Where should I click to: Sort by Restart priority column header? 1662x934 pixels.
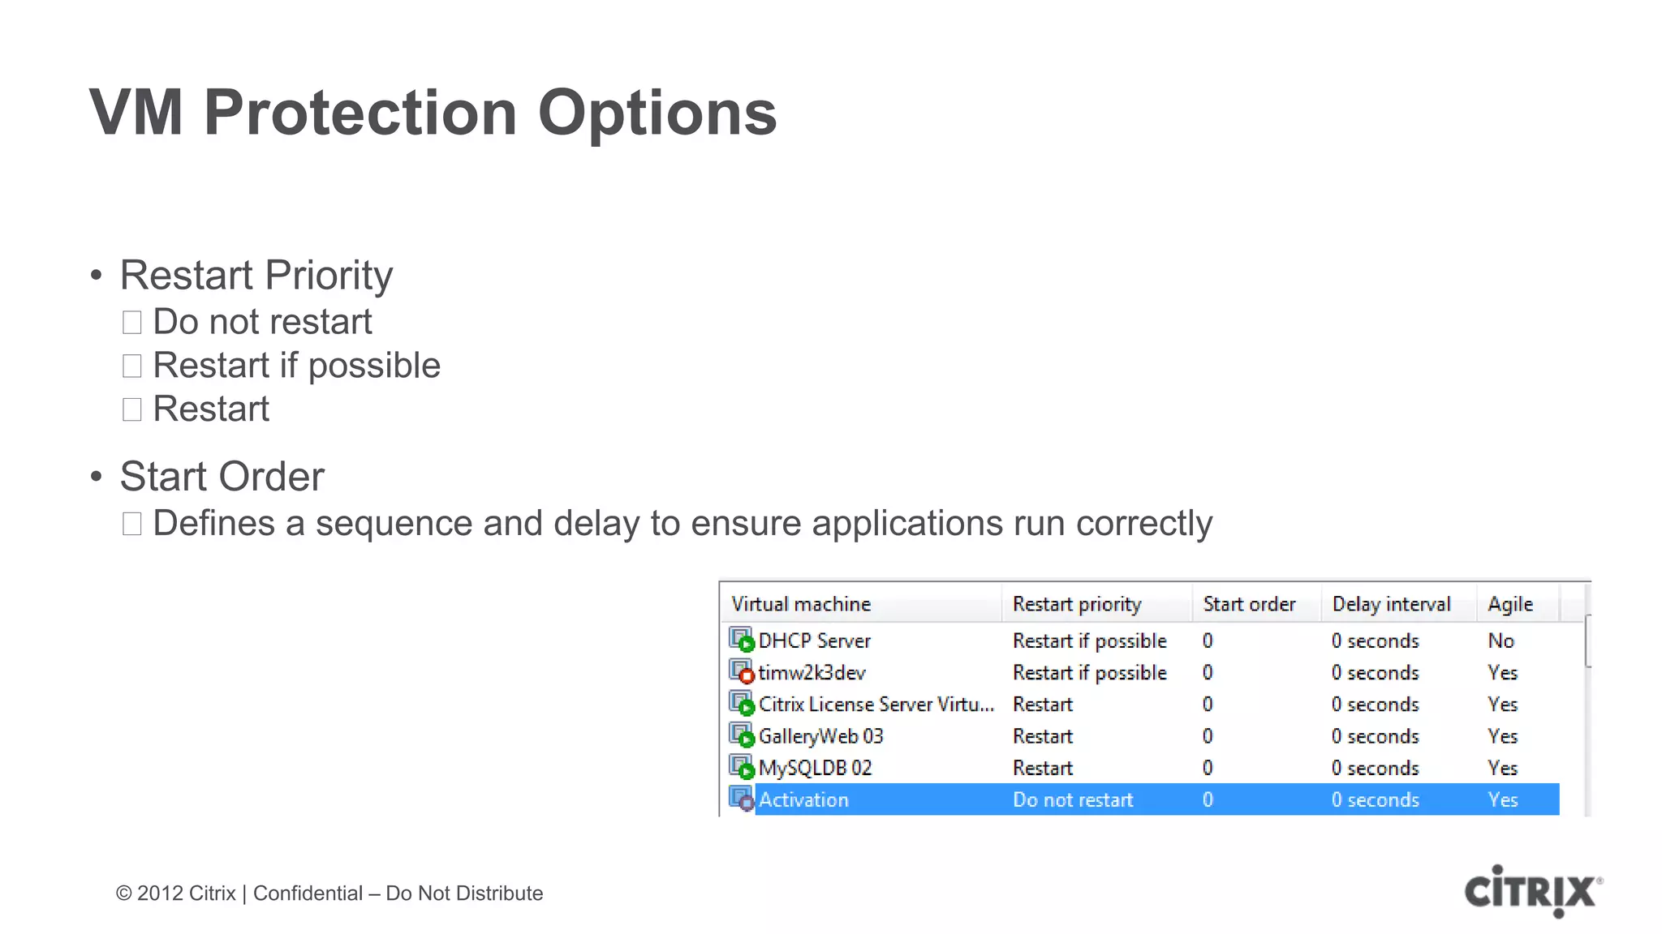pyautogui.click(x=1097, y=604)
